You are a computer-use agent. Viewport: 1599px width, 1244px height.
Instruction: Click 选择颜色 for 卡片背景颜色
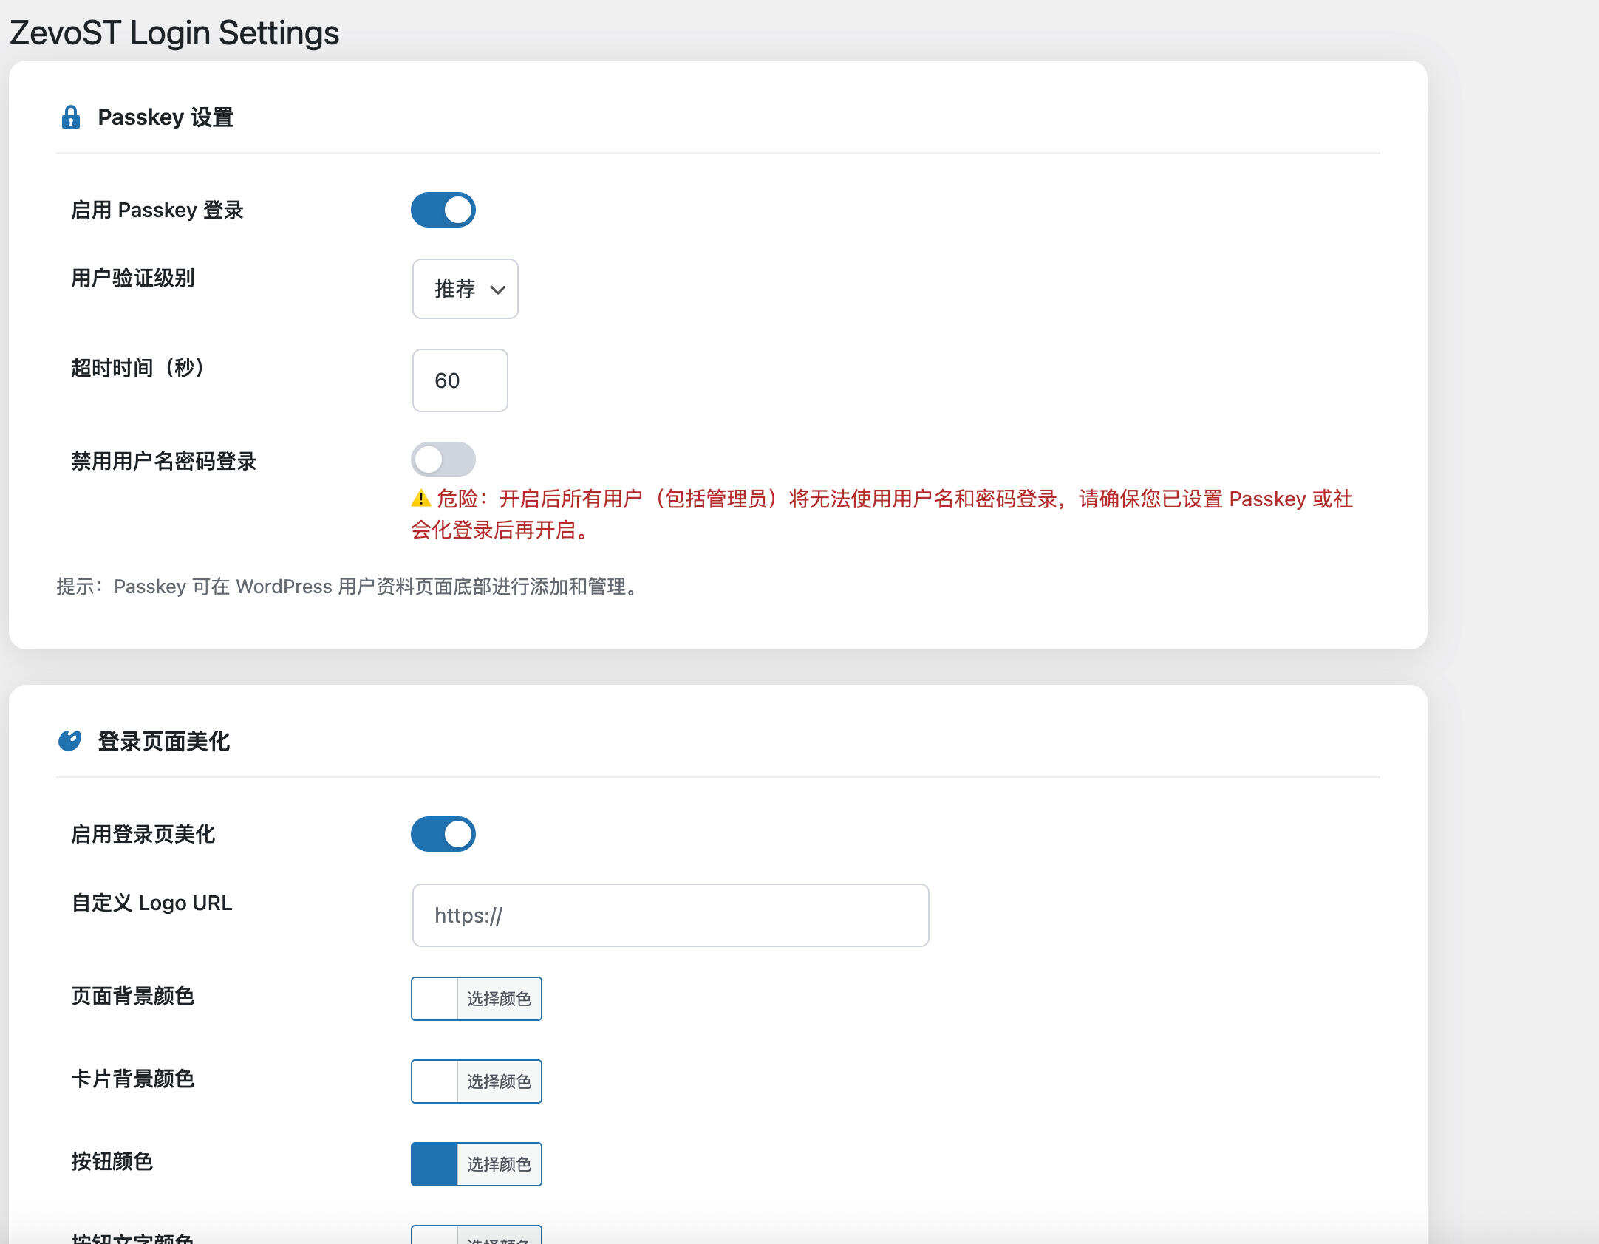point(500,1081)
